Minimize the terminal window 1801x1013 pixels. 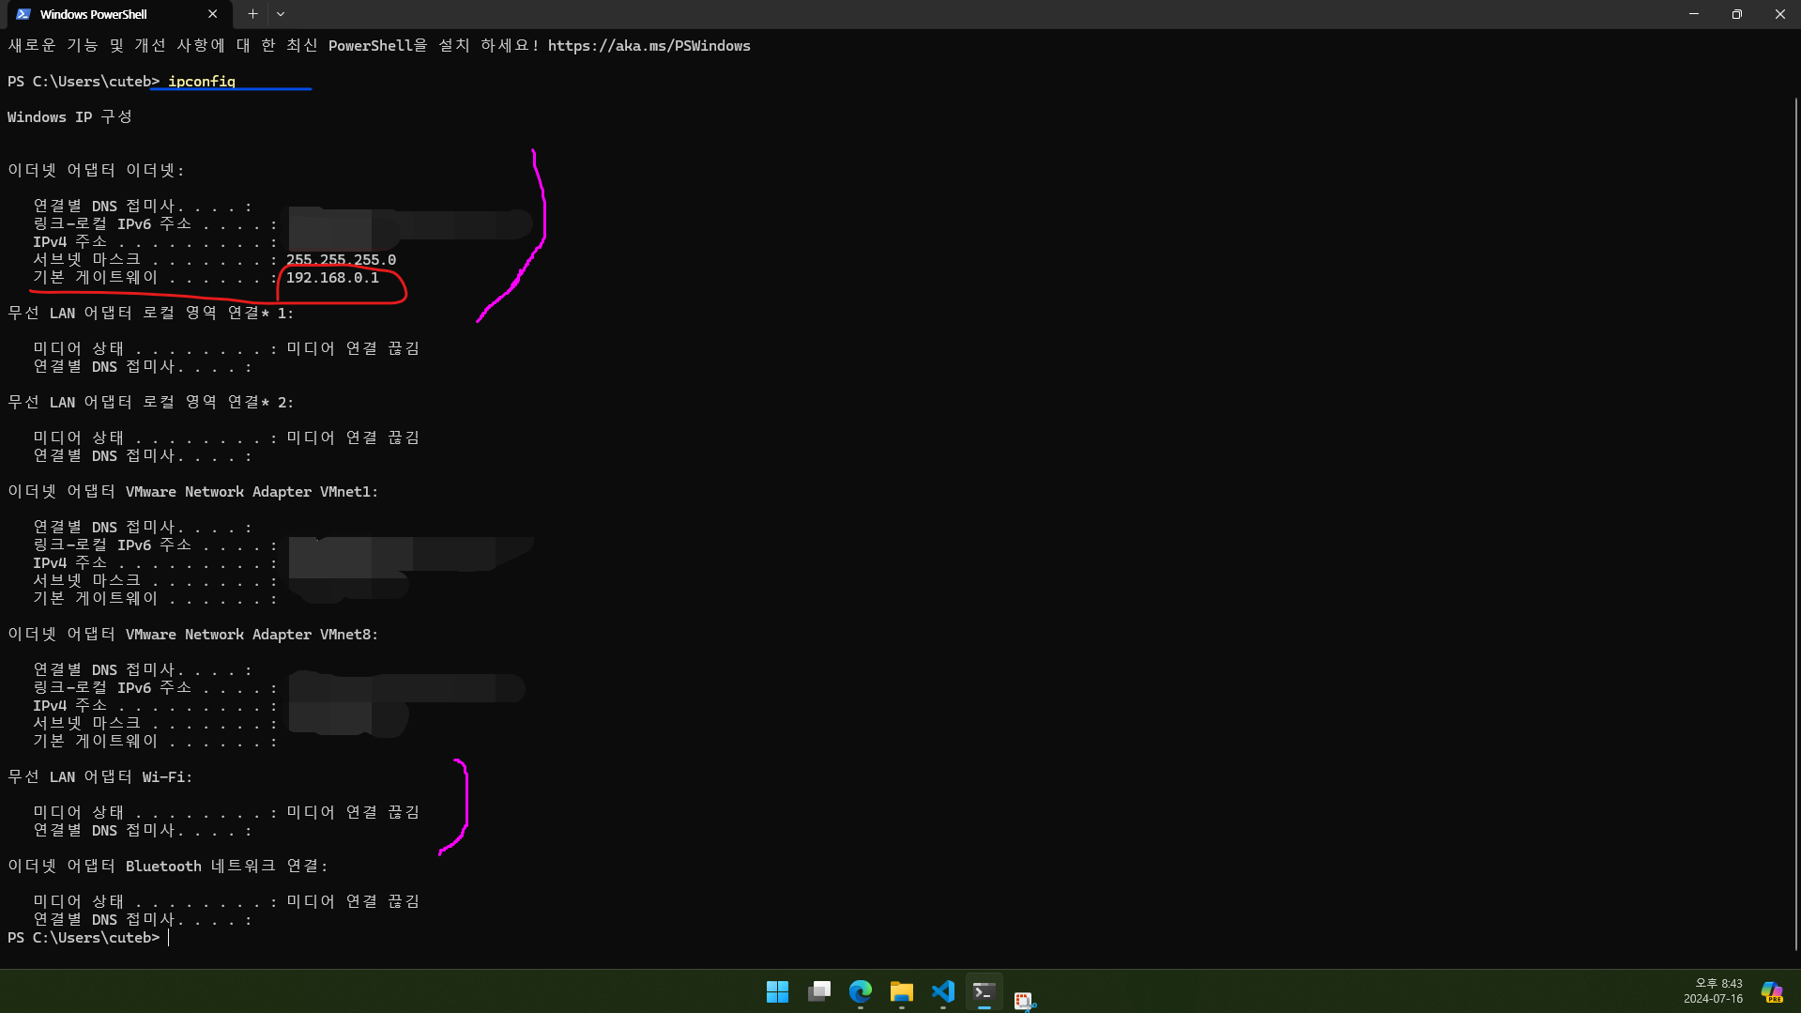pyautogui.click(x=1693, y=14)
